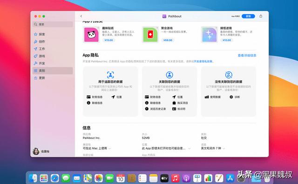The height and width of the screenshot is (184, 298).
Task: Click 使用数据 in the 没有关联到您的数据 card
Action: tap(213, 97)
